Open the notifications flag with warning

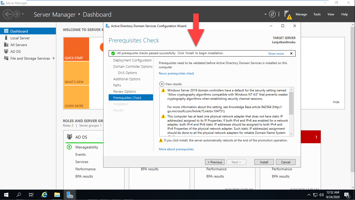[x=288, y=15]
